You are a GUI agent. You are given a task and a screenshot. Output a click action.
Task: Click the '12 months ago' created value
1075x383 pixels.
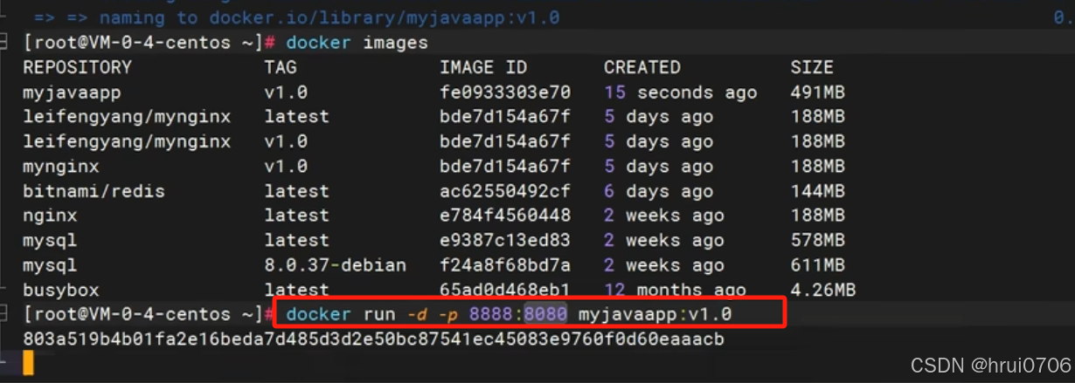coord(675,290)
